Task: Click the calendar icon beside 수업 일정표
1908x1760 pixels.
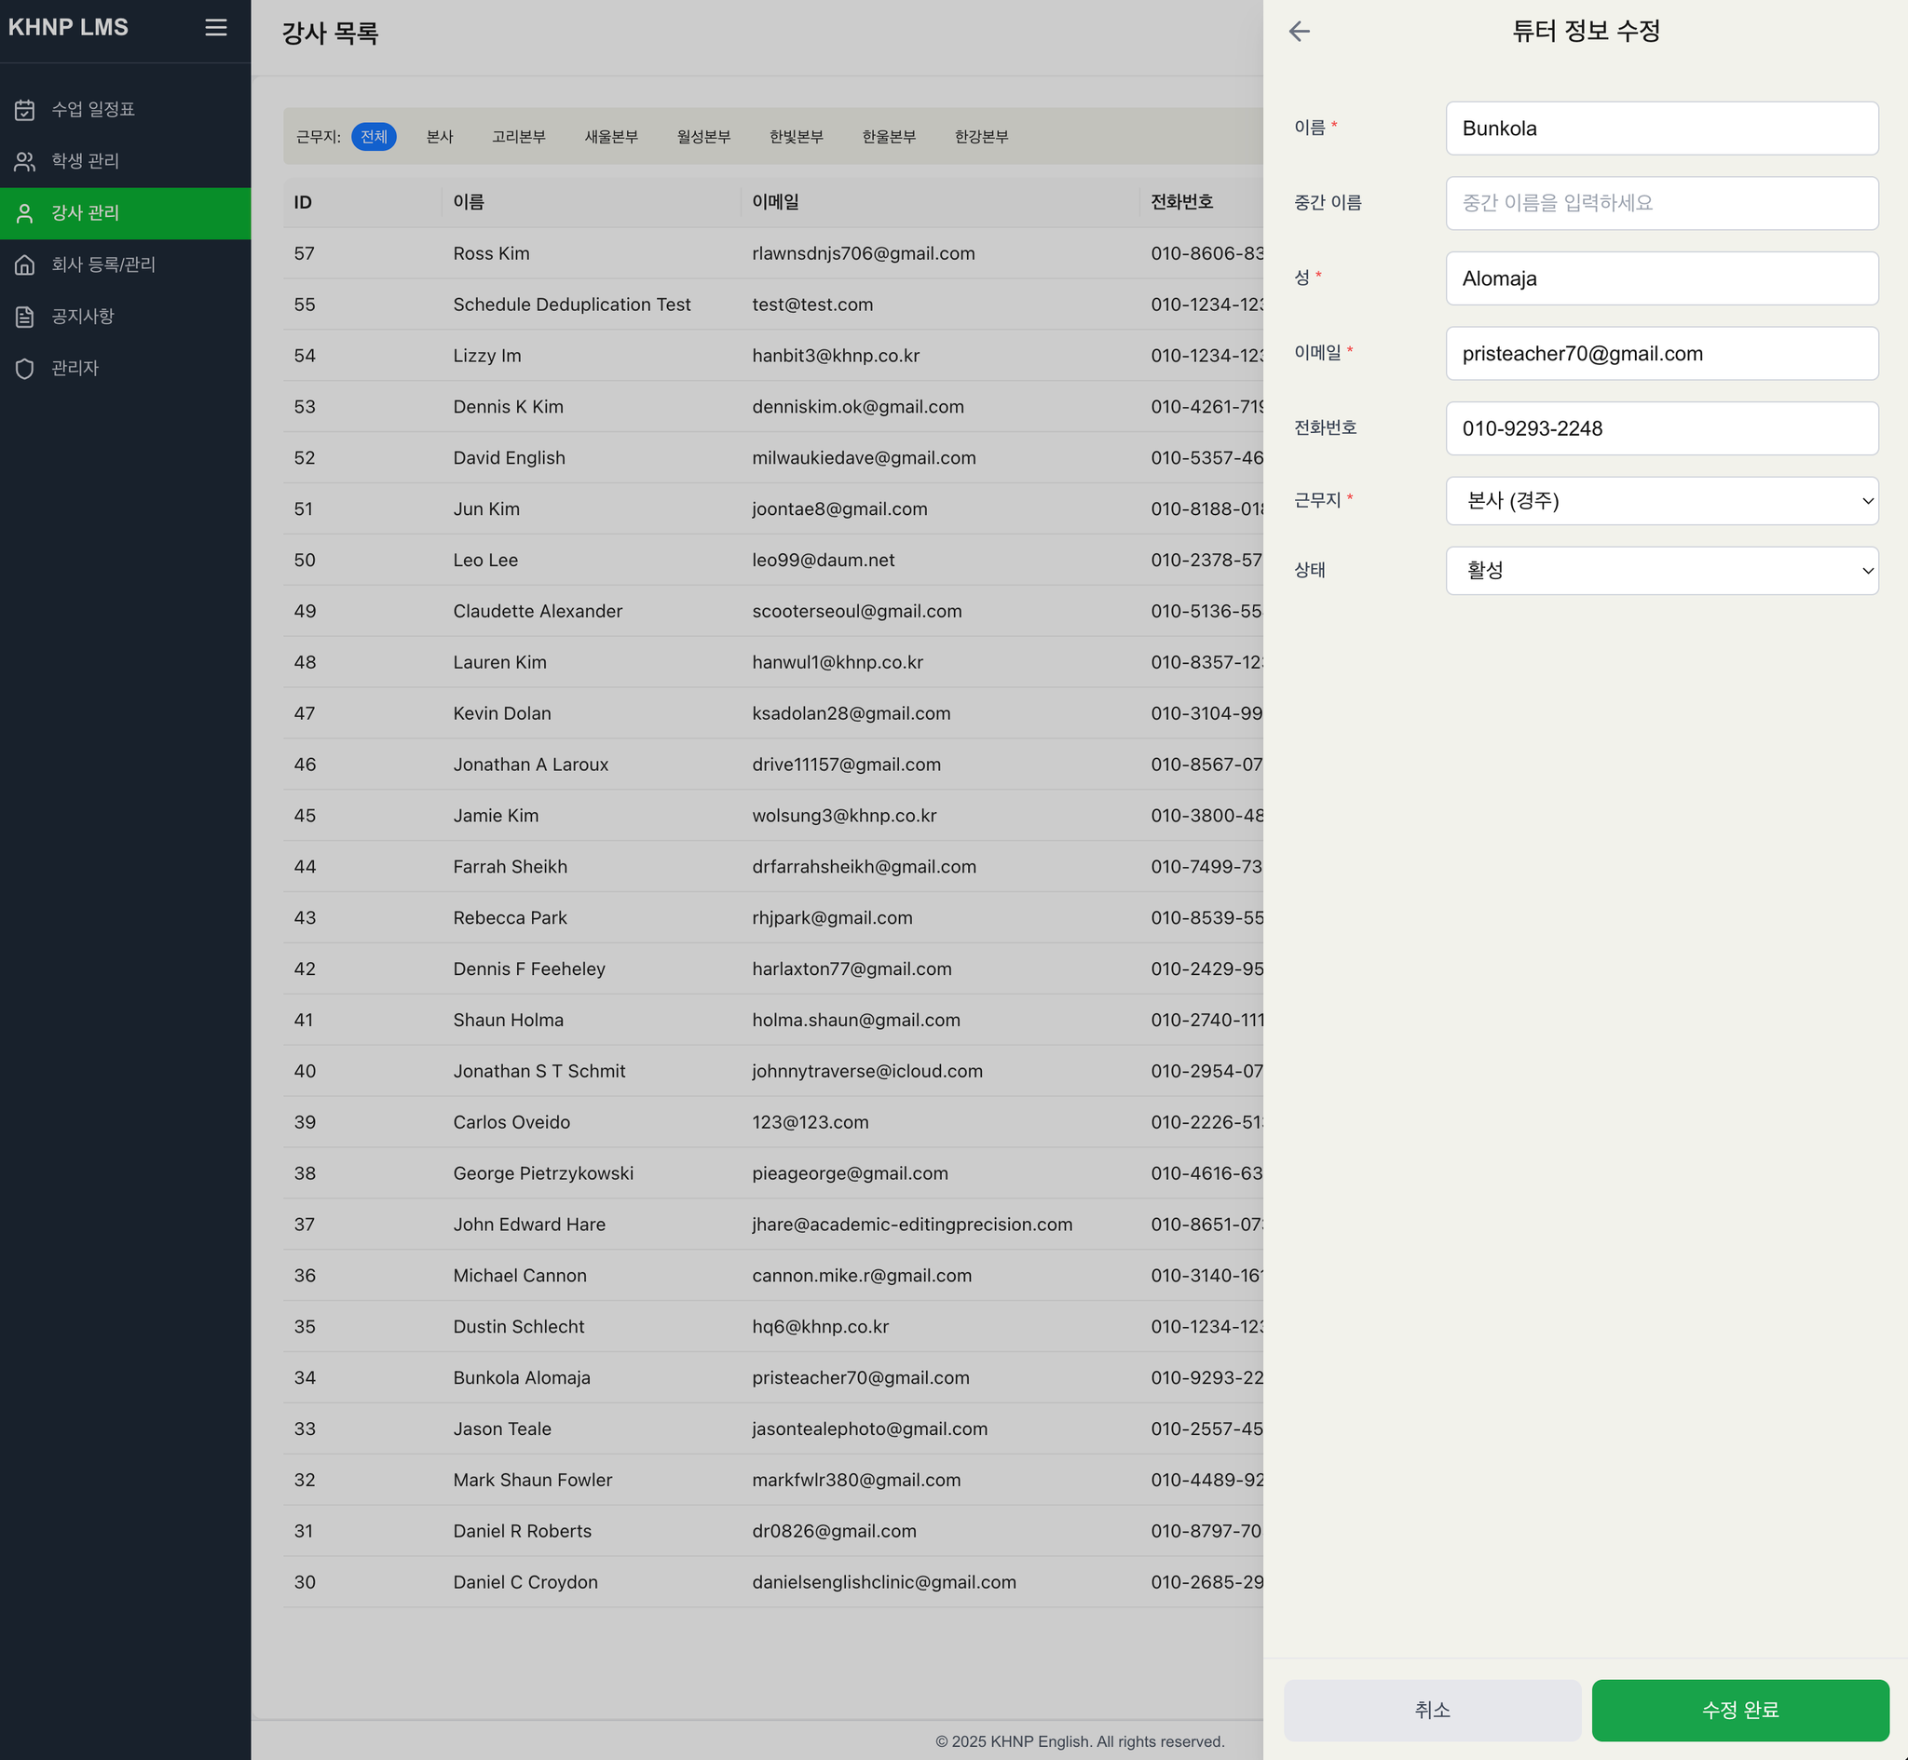Action: click(25, 110)
